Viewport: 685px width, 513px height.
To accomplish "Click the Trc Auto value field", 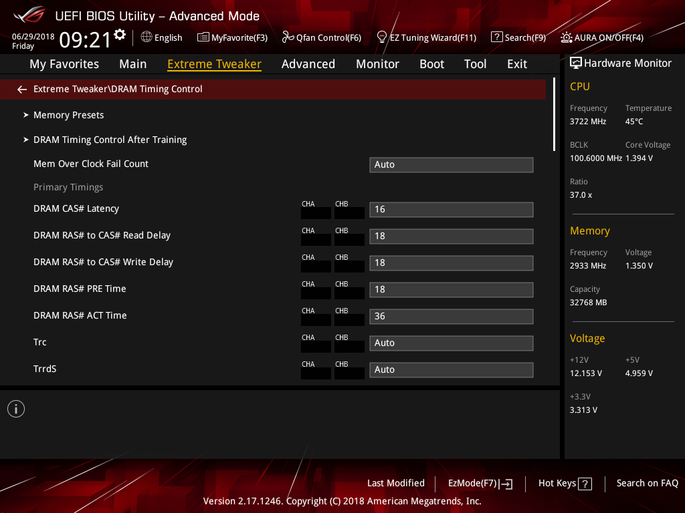I will [452, 343].
